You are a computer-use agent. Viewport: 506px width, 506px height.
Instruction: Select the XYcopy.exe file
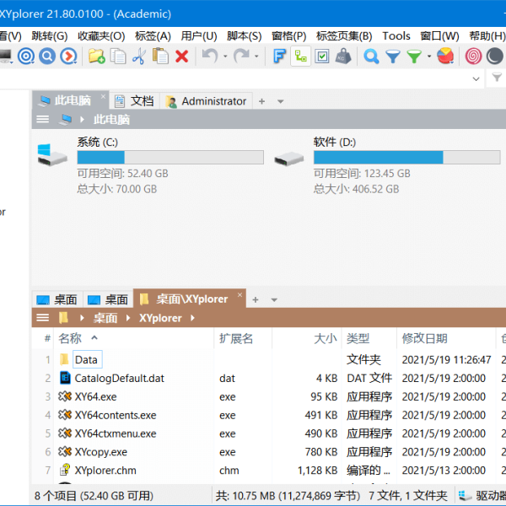pos(100,452)
